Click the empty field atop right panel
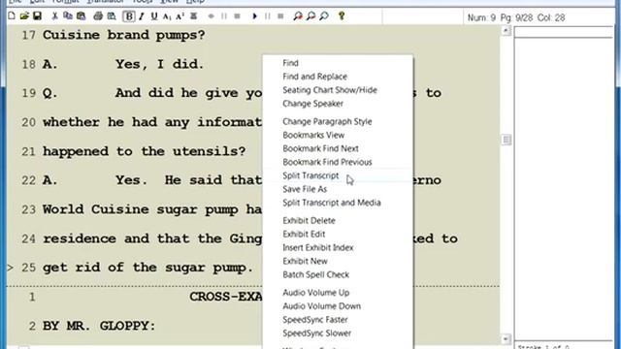 coord(564,32)
